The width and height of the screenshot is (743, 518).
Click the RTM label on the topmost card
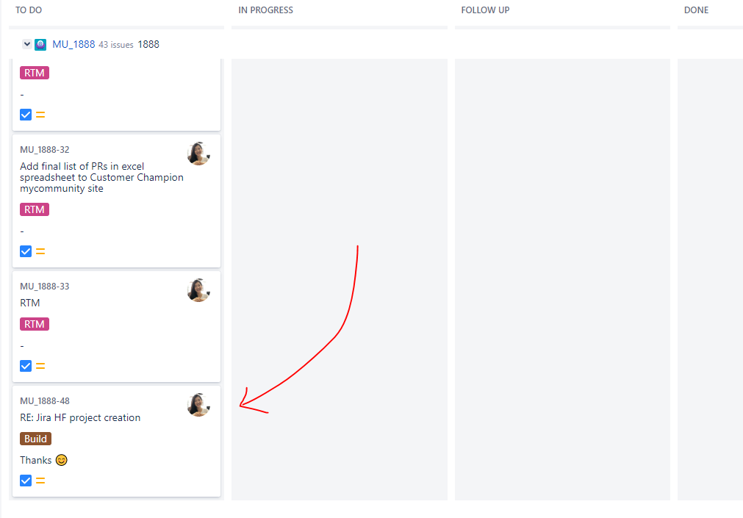click(x=35, y=73)
